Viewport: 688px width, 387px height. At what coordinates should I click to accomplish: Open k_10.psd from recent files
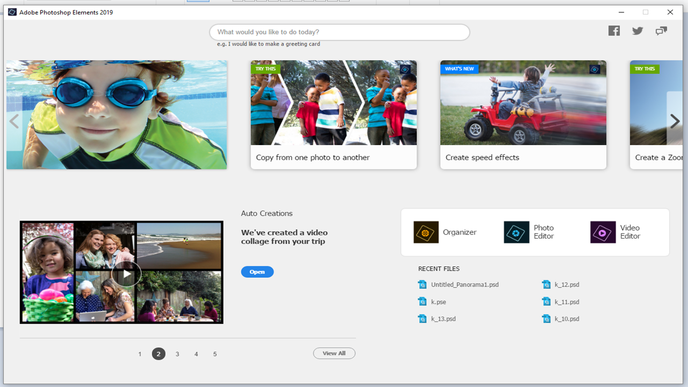(x=569, y=319)
